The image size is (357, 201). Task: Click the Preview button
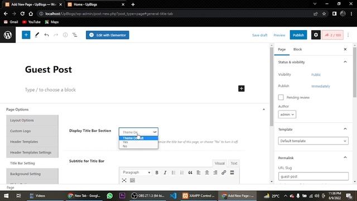[279, 35]
